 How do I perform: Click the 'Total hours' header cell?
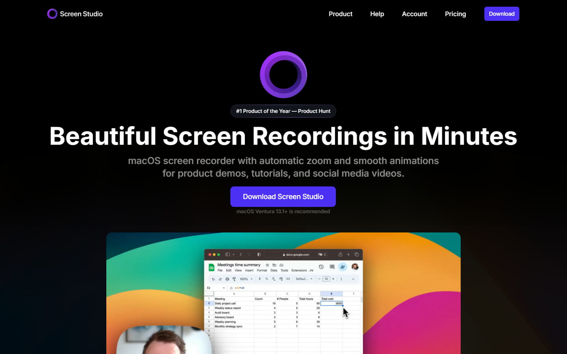[309, 299]
